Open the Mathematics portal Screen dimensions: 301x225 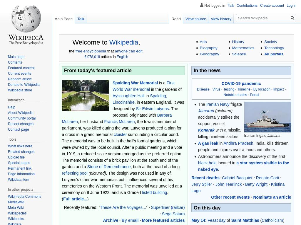tap(243, 48)
